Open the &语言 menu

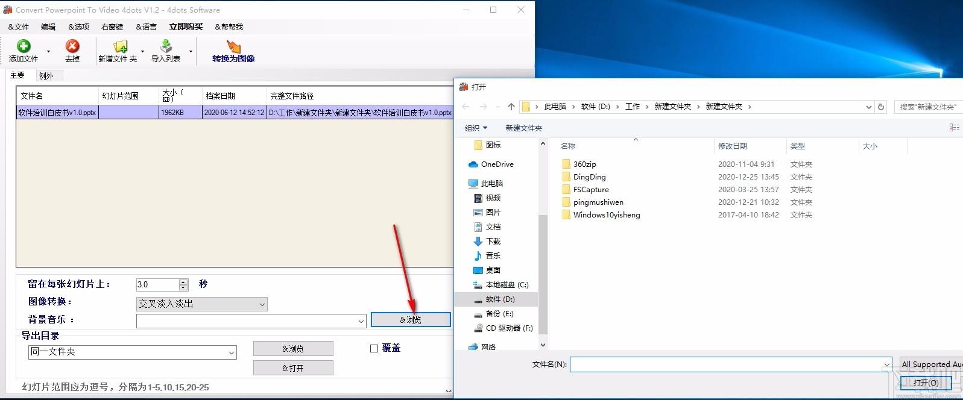146,27
